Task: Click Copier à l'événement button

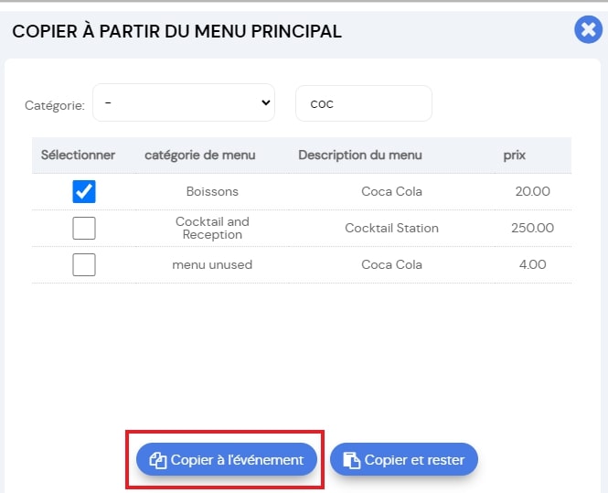Action: (x=227, y=460)
